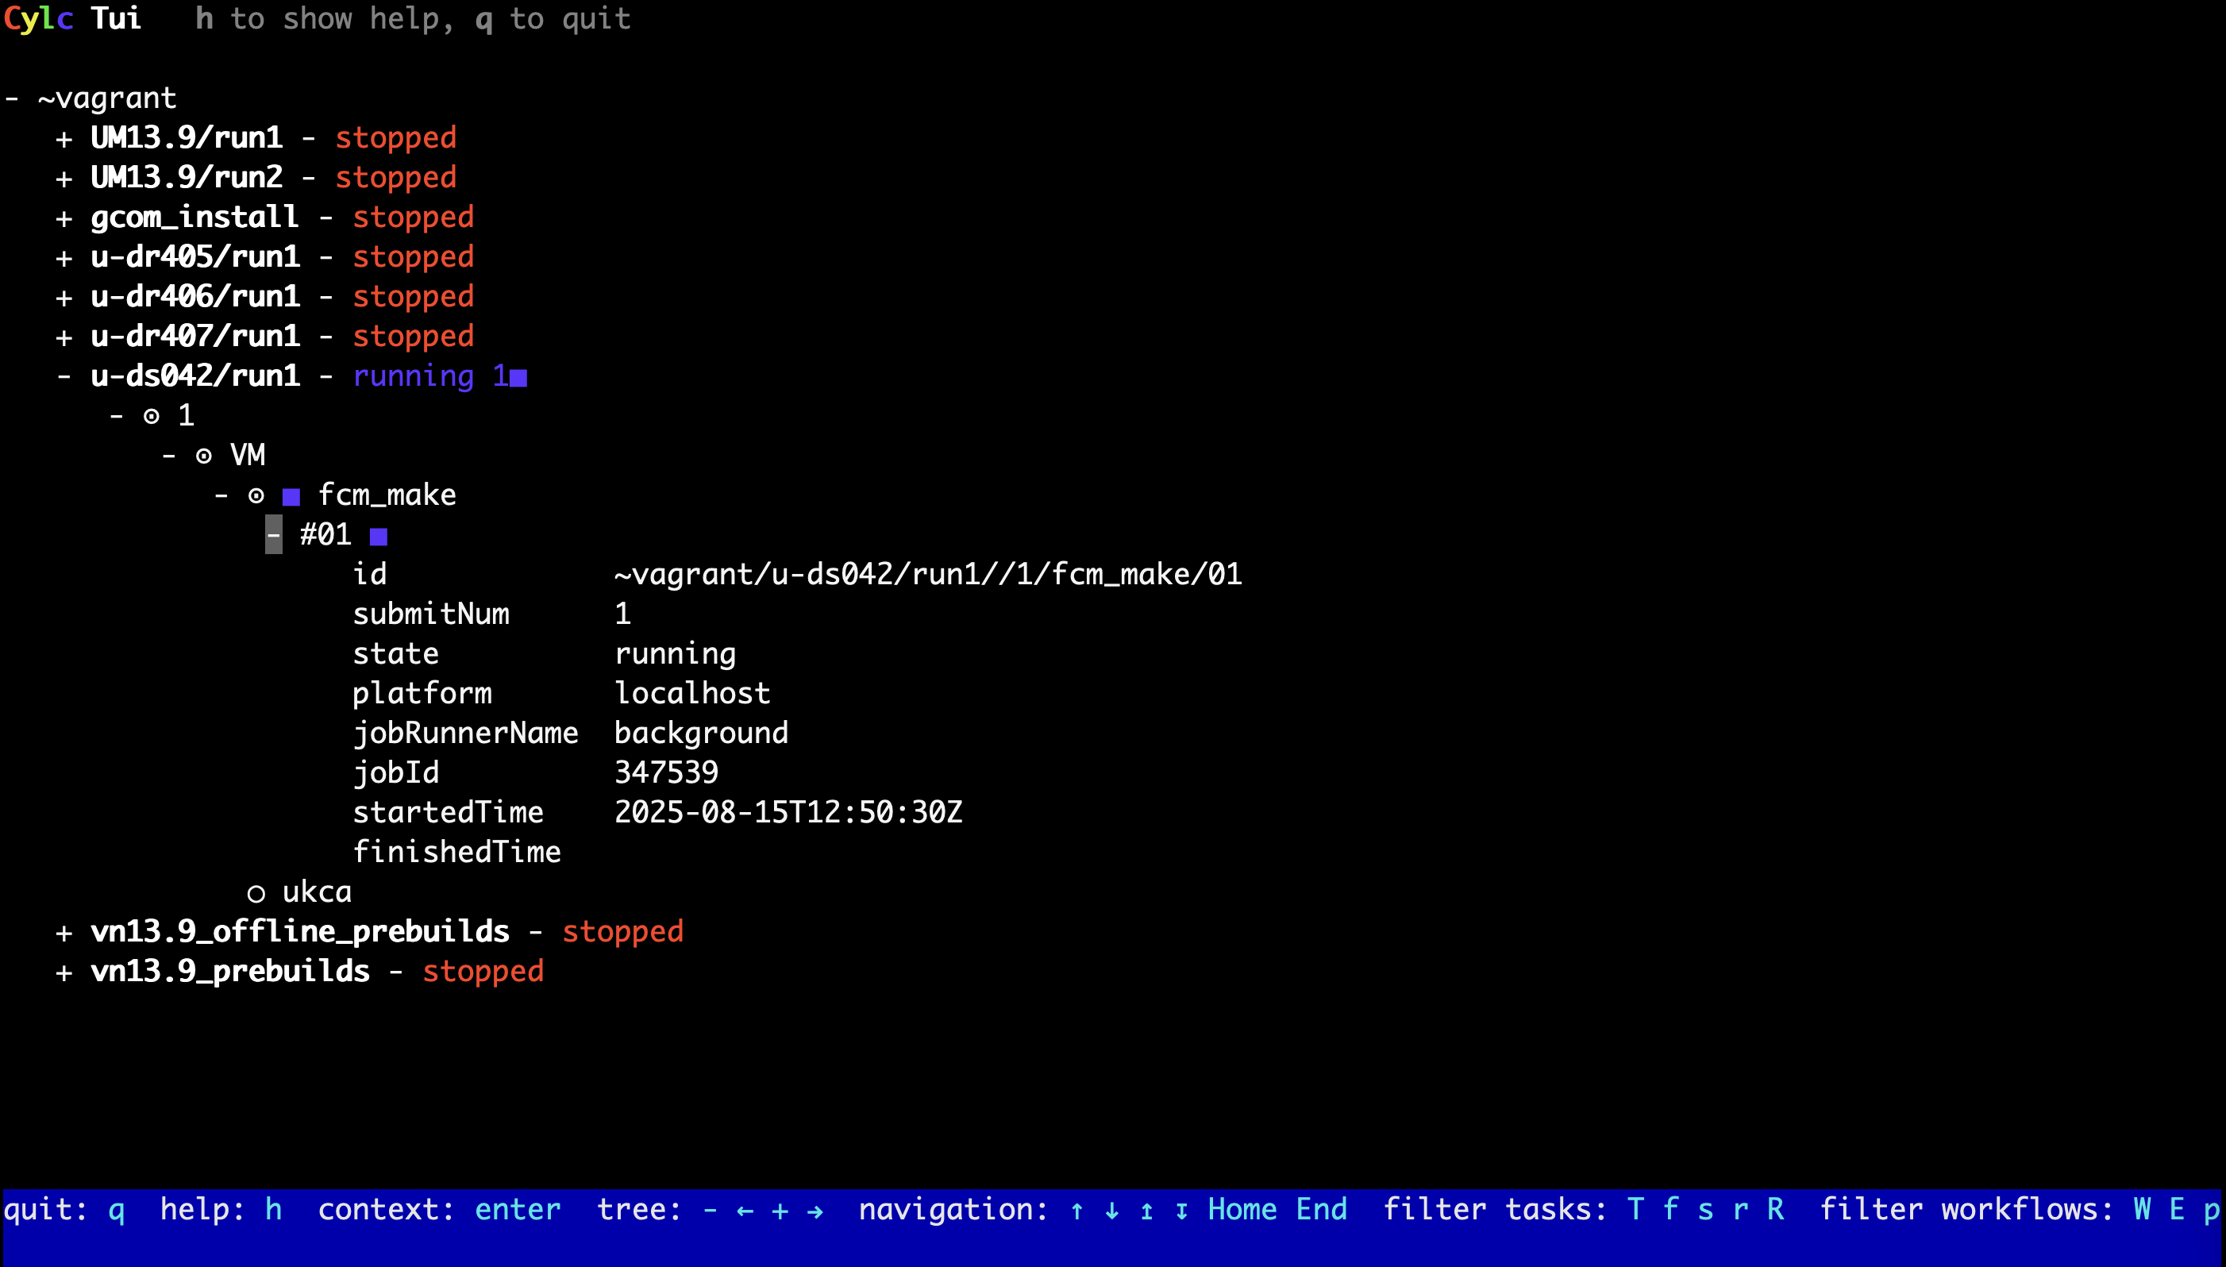This screenshot has height=1267, width=2226.
Task: Expand the u-dr407/run1 workflow plus sign
Action: 64,337
